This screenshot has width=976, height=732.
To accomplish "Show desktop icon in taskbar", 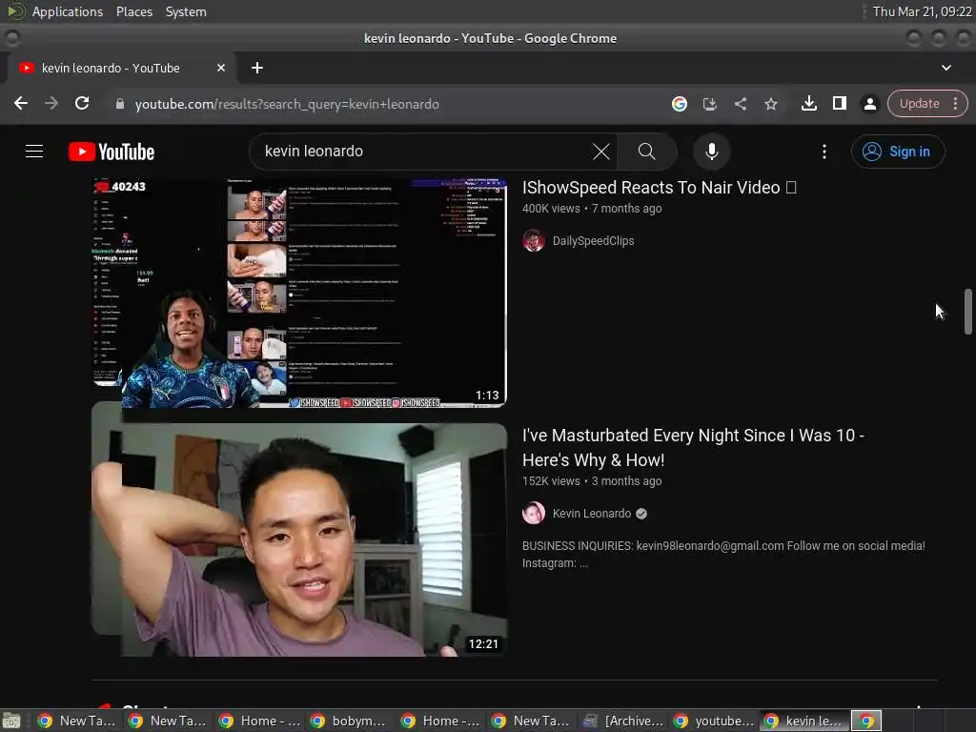I will [x=11, y=721].
